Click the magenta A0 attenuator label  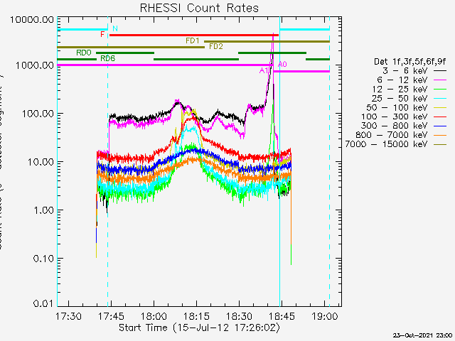tap(283, 65)
